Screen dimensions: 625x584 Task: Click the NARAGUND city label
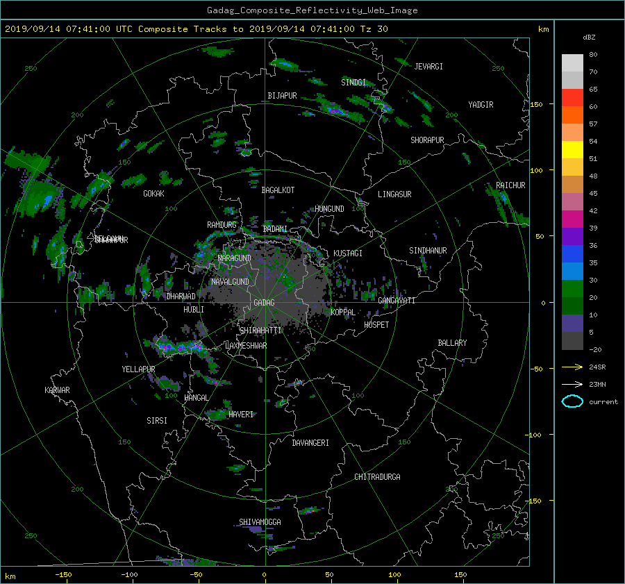point(235,258)
